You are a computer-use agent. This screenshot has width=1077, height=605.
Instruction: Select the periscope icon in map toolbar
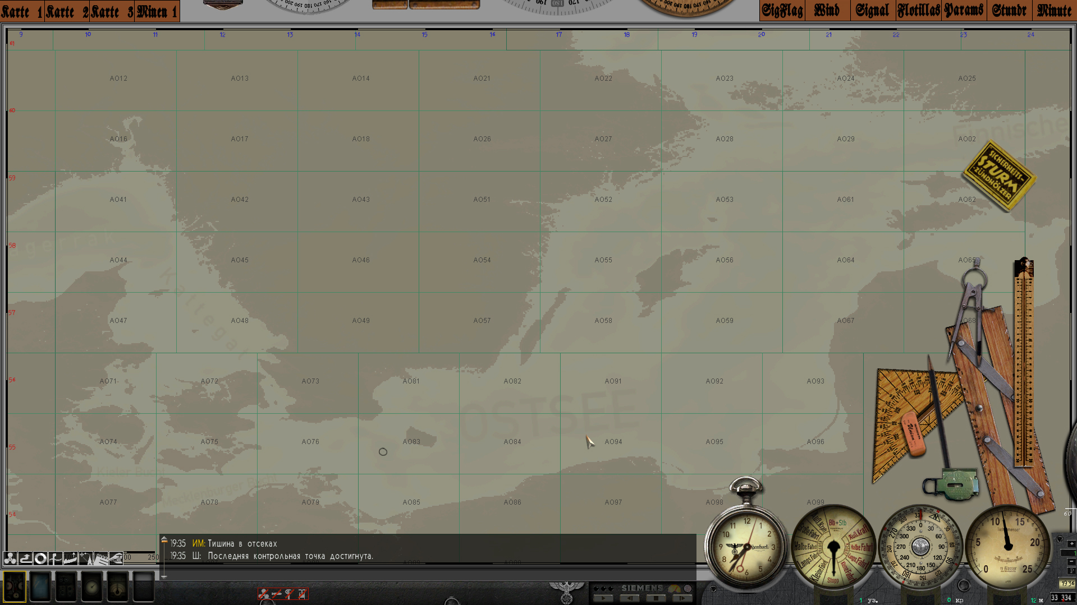[x=56, y=558]
